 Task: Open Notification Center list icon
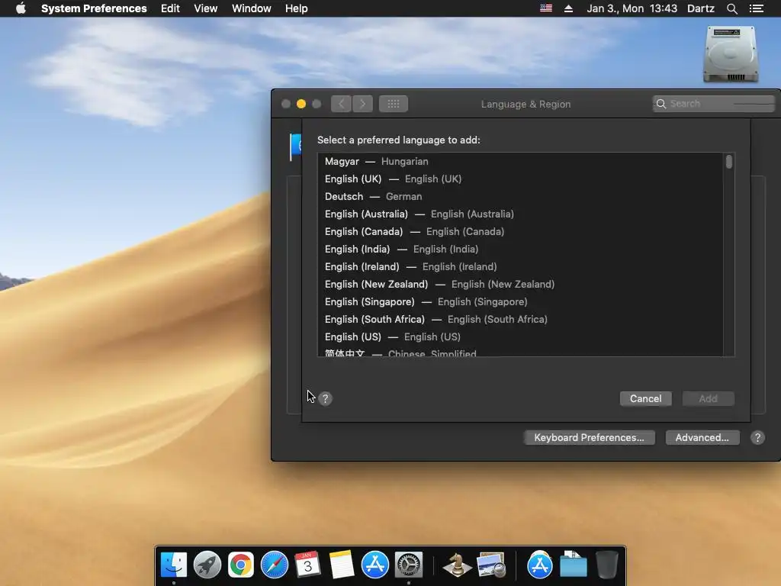756,8
